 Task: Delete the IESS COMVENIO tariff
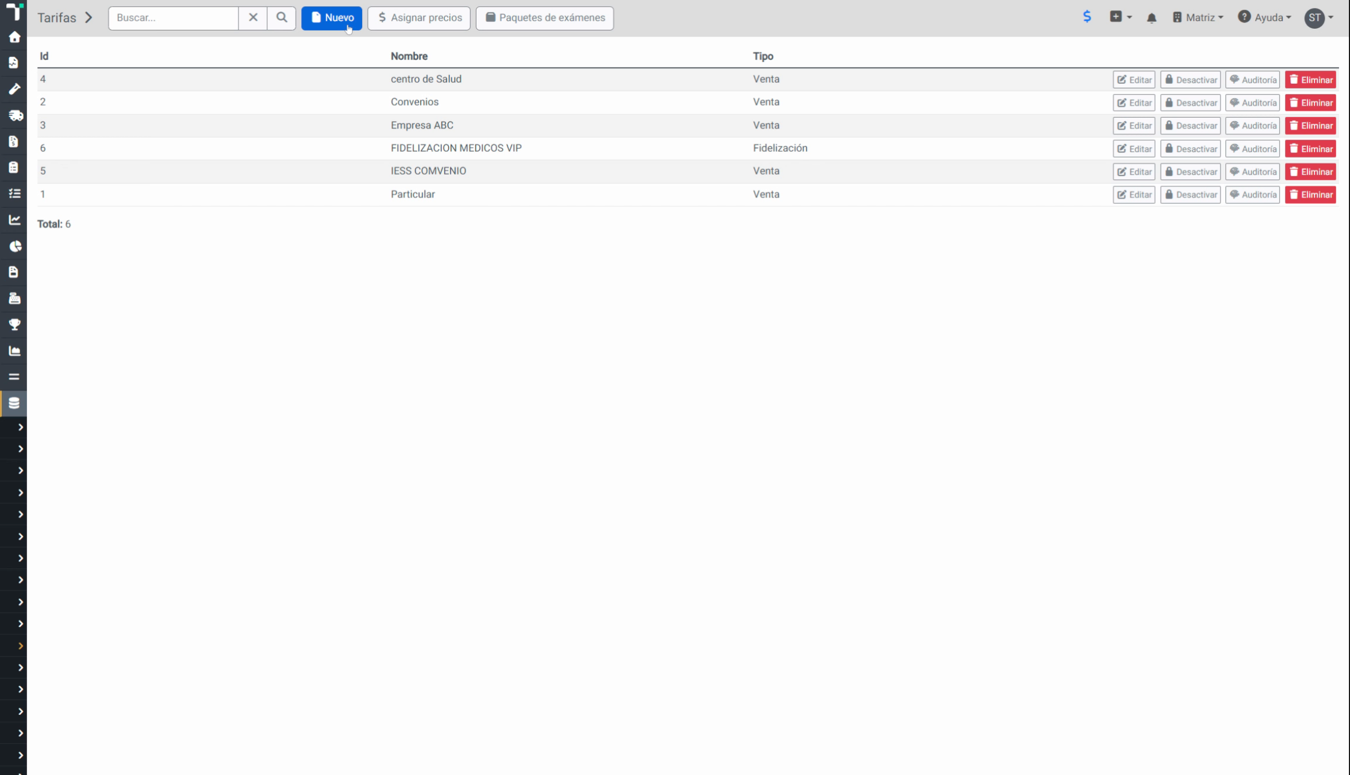(1310, 172)
